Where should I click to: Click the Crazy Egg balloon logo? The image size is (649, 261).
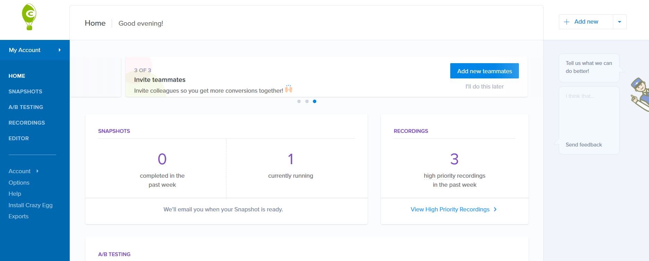29,17
